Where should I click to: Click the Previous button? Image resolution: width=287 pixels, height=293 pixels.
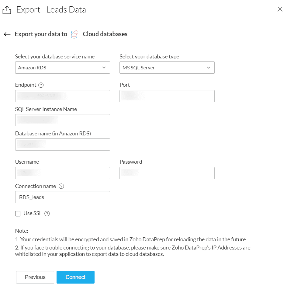coord(35,277)
